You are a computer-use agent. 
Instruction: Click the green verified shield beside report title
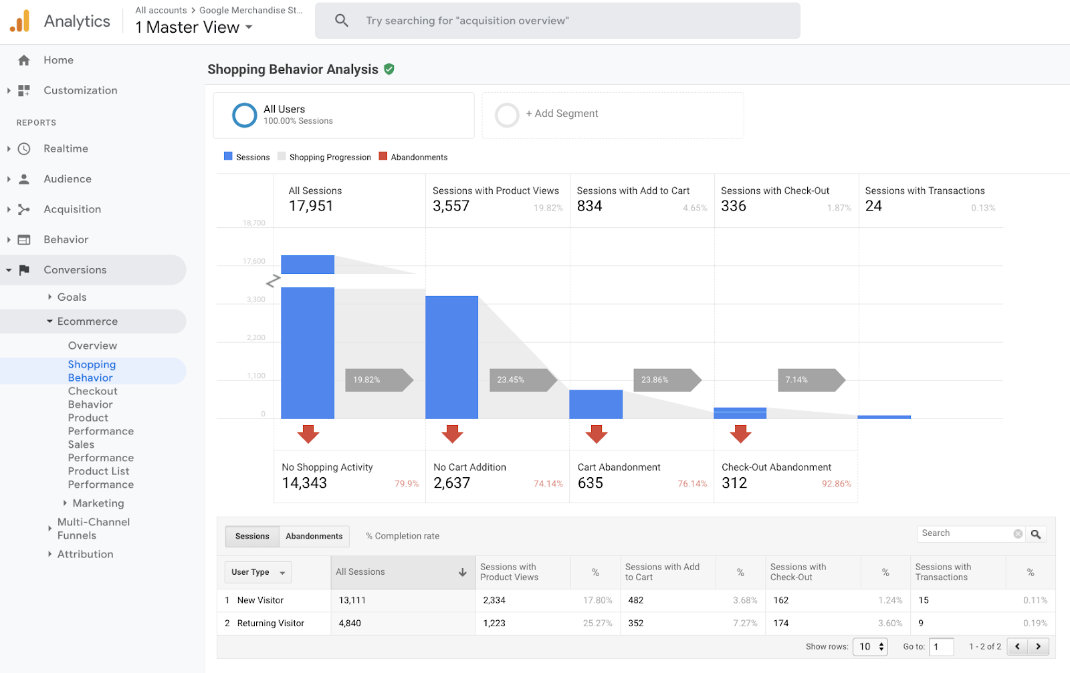(x=389, y=69)
